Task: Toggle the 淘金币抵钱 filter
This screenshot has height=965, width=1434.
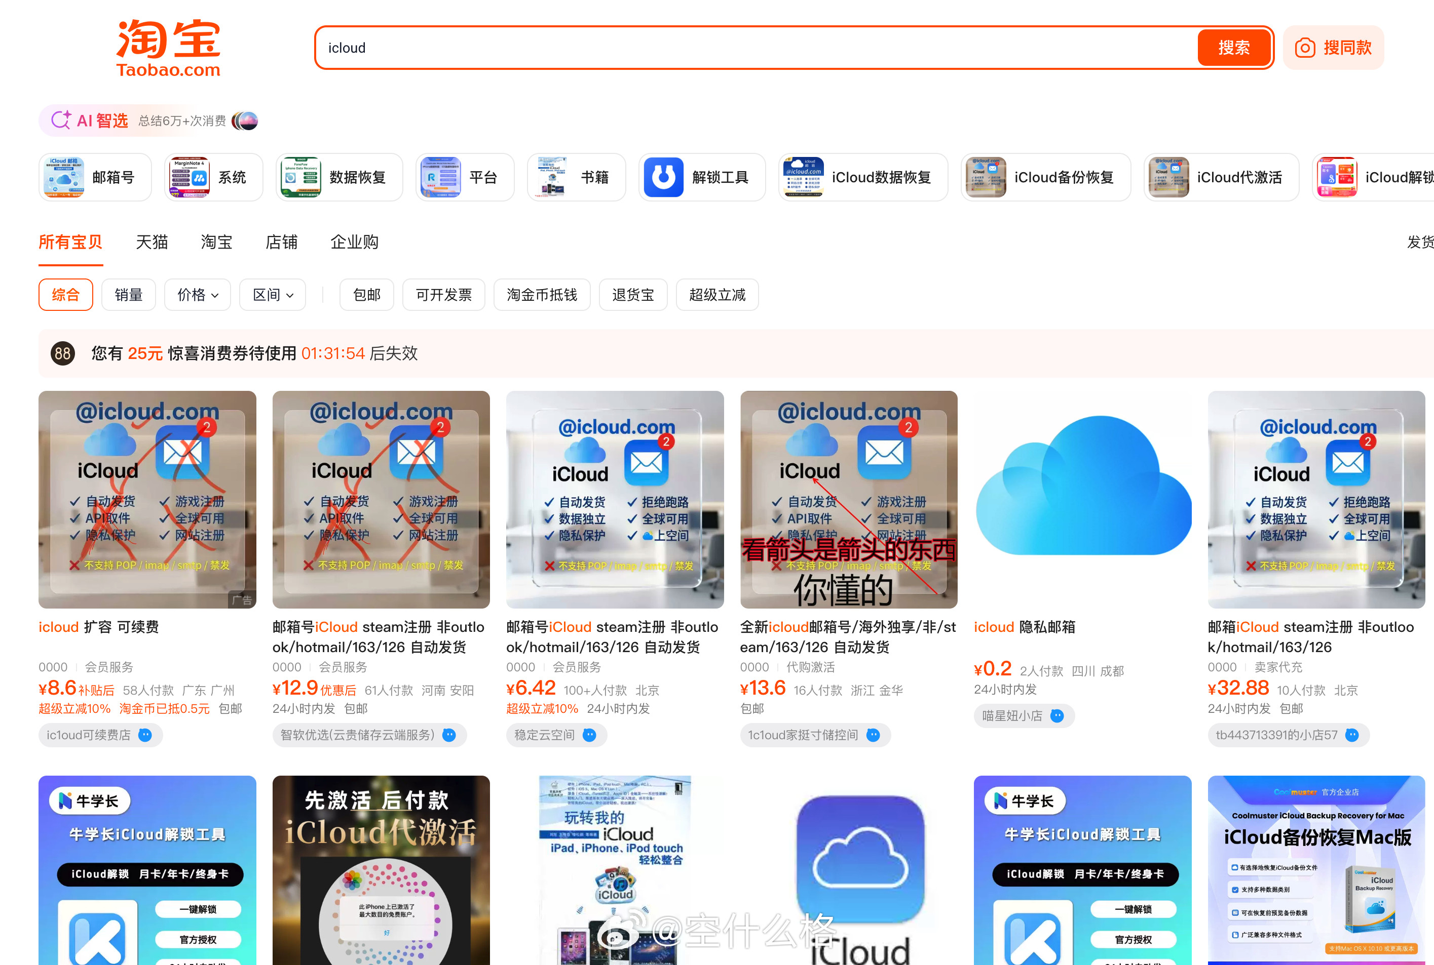Action: point(542,295)
